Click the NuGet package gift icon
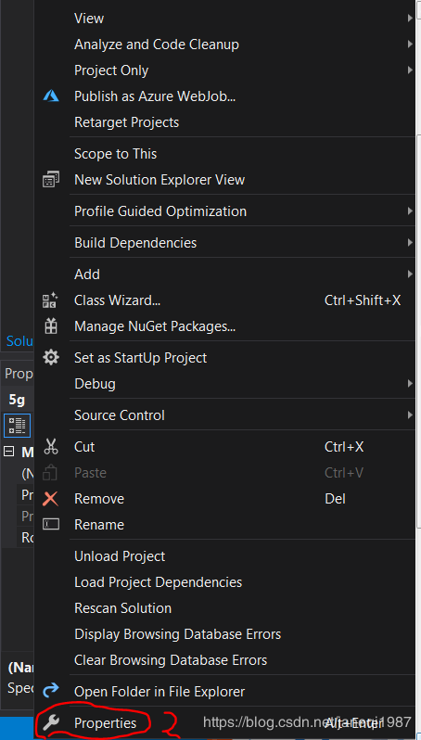421x740 pixels. (50, 326)
